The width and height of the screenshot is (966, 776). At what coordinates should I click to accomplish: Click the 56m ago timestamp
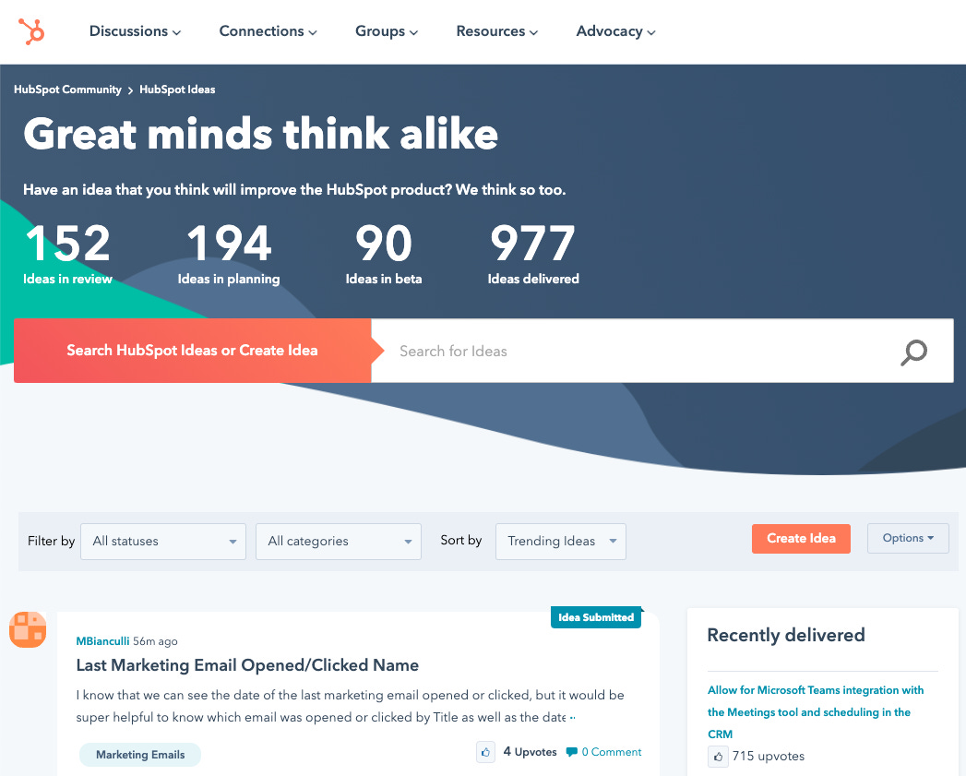point(155,641)
